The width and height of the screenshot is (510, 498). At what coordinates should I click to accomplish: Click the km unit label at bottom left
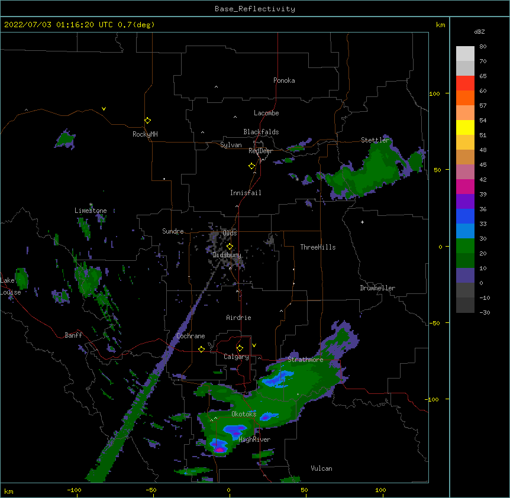(9, 491)
